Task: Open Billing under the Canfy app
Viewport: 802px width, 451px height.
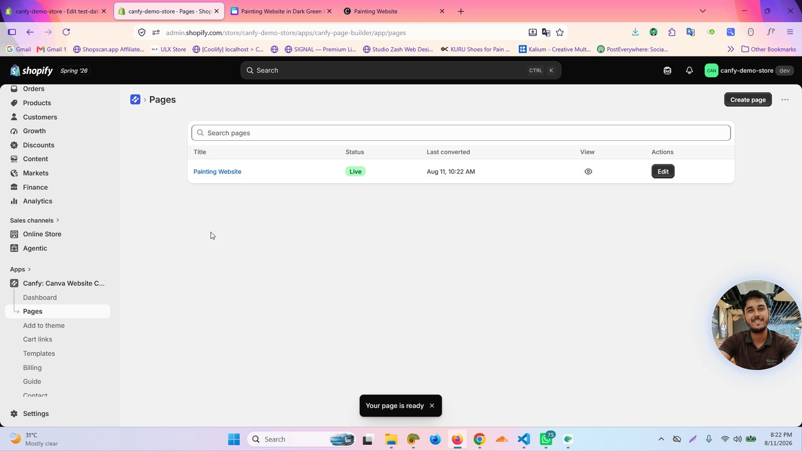Action: 33,368
